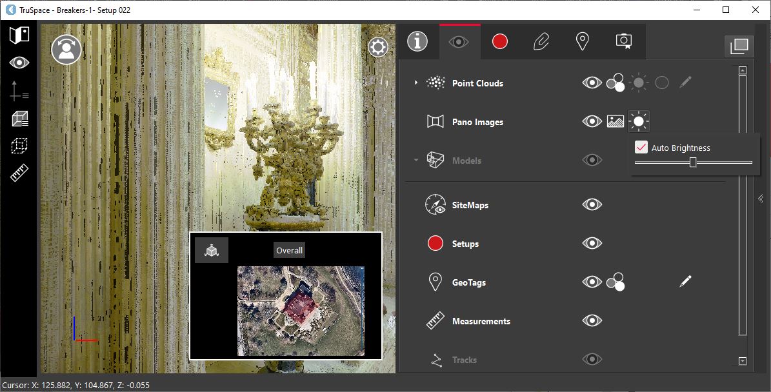The height and width of the screenshot is (392, 771).
Task: Click the Point Clouds color mode icon
Action: pyautogui.click(x=615, y=83)
